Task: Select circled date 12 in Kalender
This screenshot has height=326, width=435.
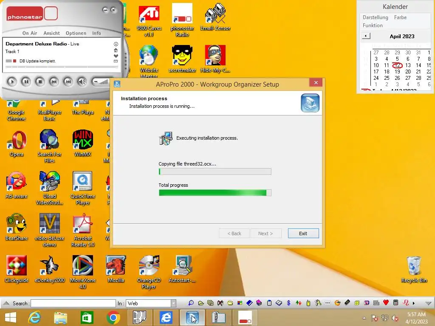Action: 397,65
